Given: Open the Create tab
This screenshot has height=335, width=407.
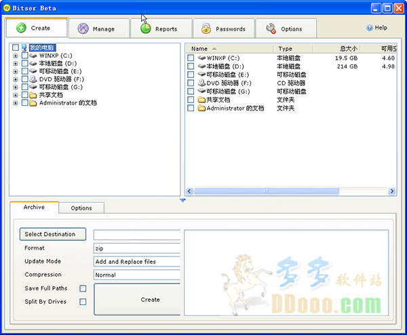Looking at the screenshot, I should (x=37, y=28).
